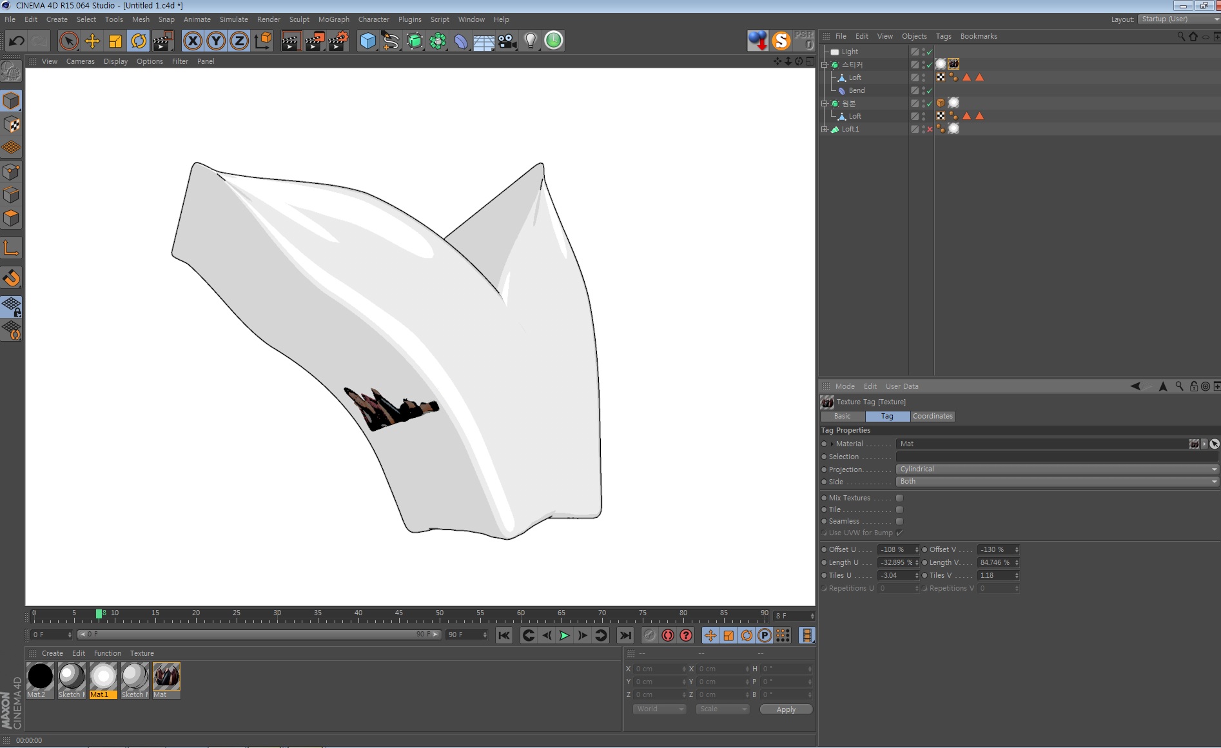
Task: Open the Projection dropdown
Action: coord(1057,469)
